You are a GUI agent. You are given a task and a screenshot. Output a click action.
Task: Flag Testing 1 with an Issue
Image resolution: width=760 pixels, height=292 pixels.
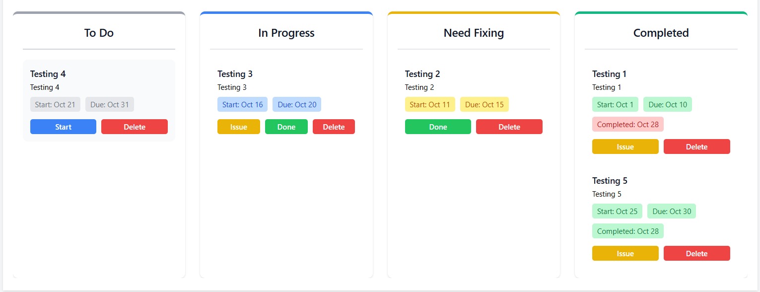pyautogui.click(x=625, y=146)
